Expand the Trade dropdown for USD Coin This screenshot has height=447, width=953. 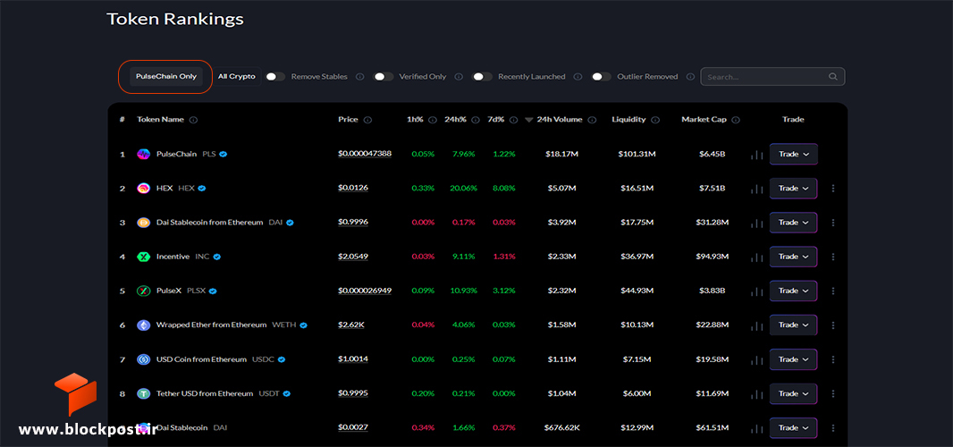coord(794,359)
